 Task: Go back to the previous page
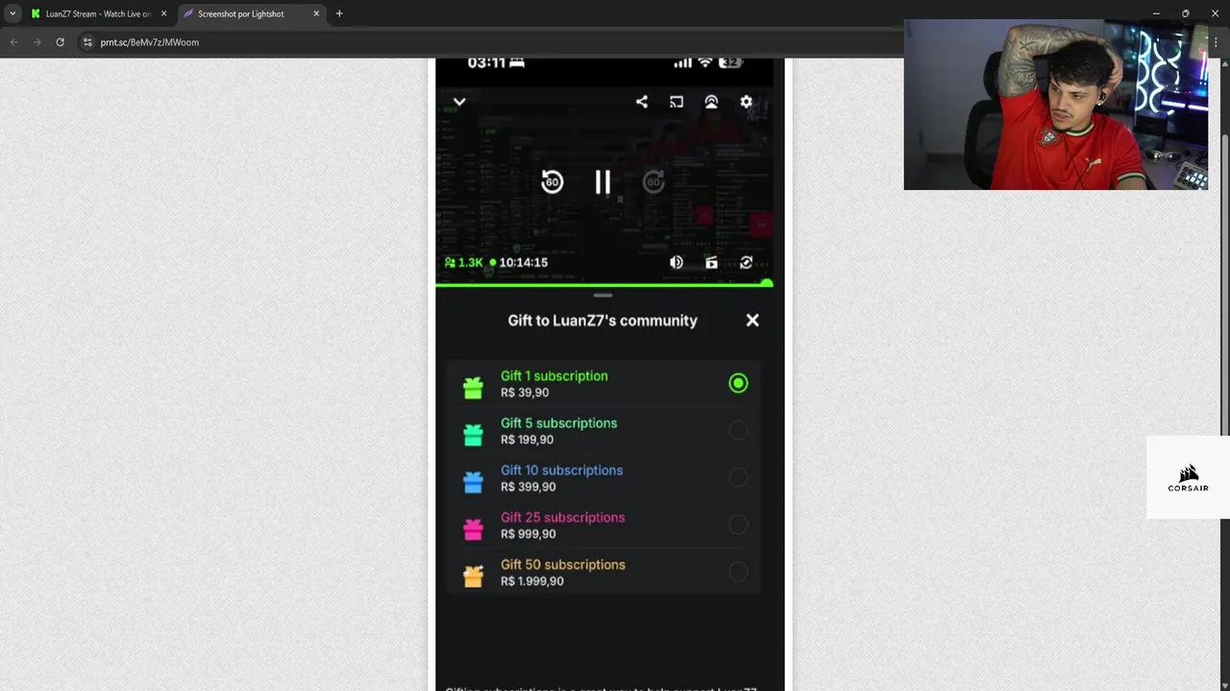pyautogui.click(x=13, y=42)
